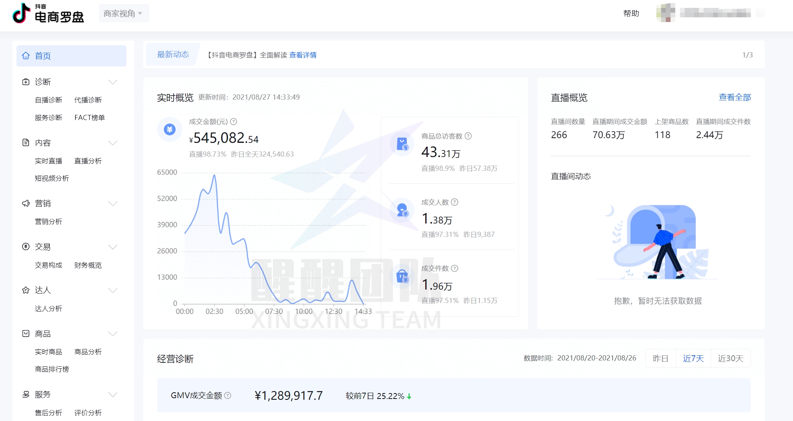Open the 商家视角 perspective dropdown
Screen dimensions: 793x421
[x=123, y=13]
